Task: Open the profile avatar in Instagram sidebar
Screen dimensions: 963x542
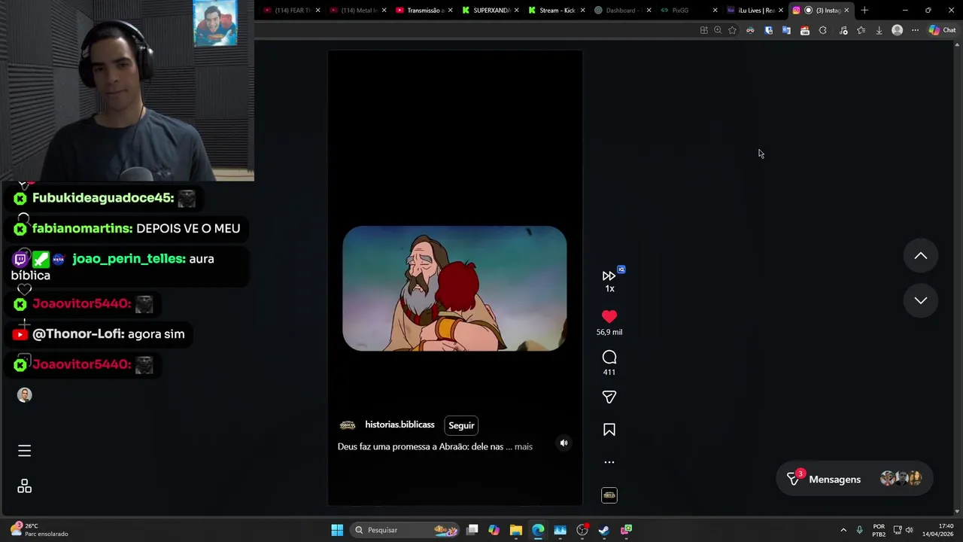Action: pyautogui.click(x=24, y=395)
